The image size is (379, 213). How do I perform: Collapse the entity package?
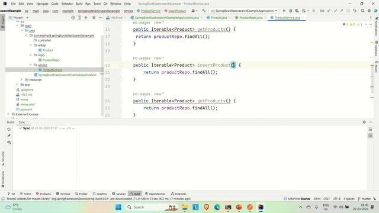click(x=31, y=45)
